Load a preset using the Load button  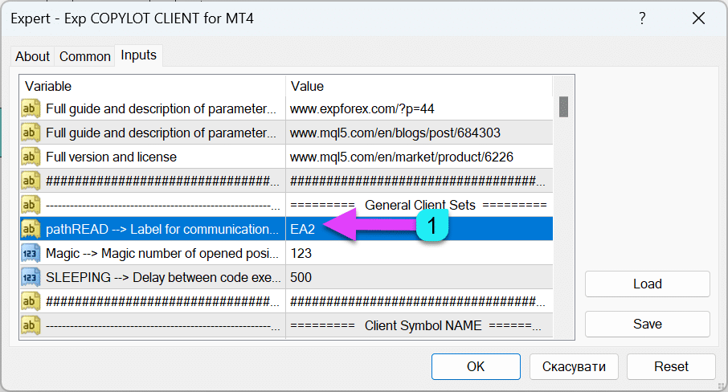[647, 284]
